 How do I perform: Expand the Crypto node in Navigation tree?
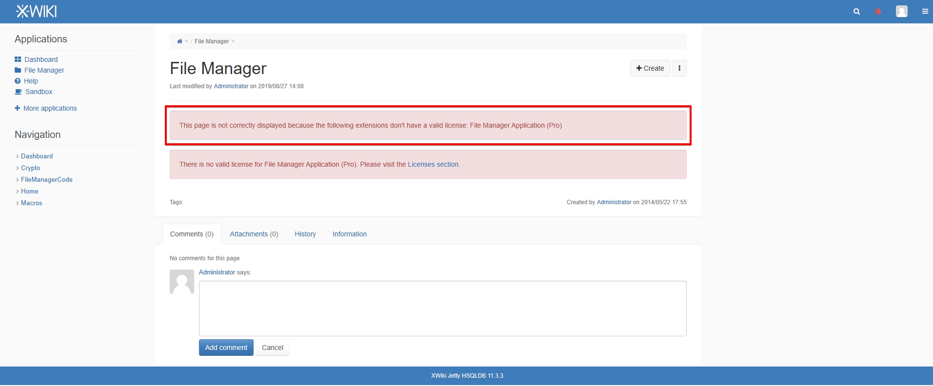tap(18, 168)
